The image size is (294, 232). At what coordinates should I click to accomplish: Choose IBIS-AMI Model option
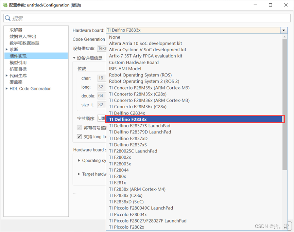click(x=194, y=69)
